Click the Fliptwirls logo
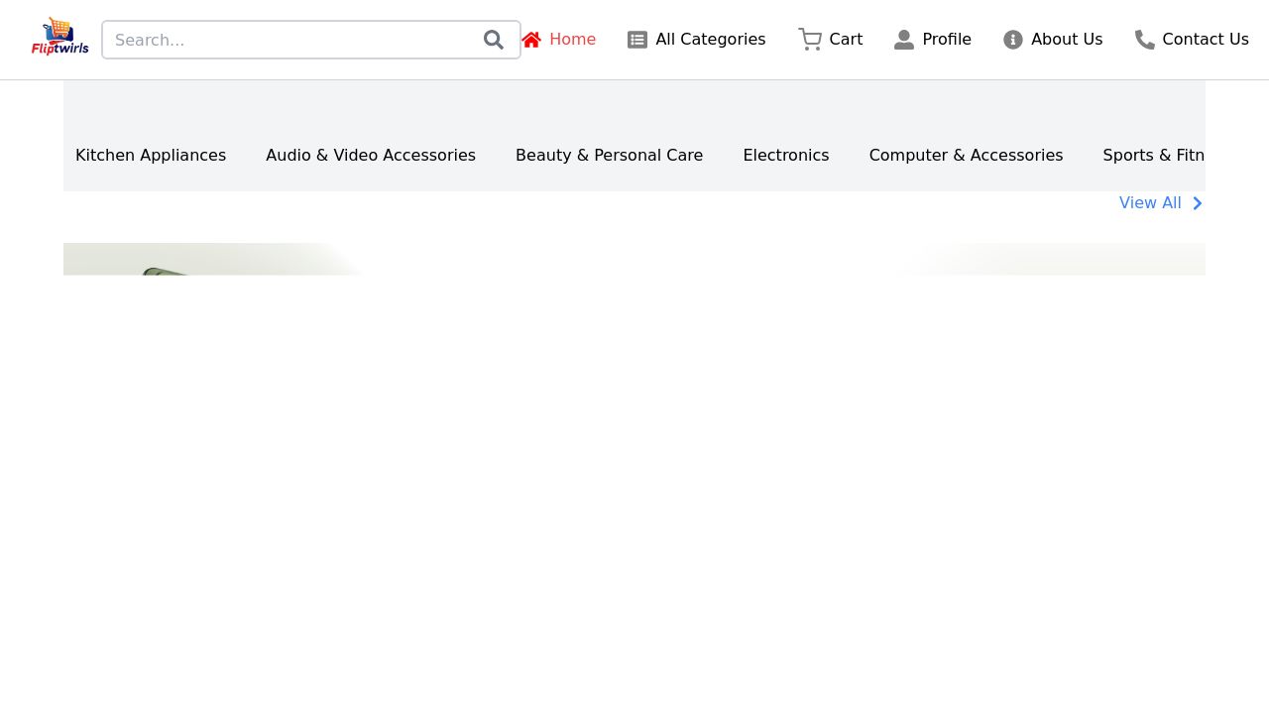This screenshot has width=1269, height=714. coord(60,38)
